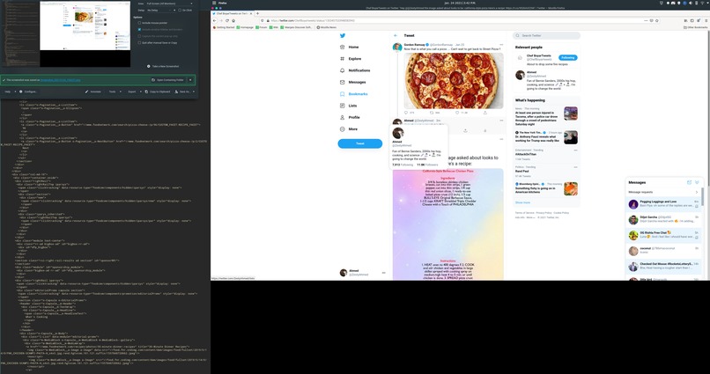Open Firefox hamburger menu
This screenshot has height=374, width=710.
(706, 20)
